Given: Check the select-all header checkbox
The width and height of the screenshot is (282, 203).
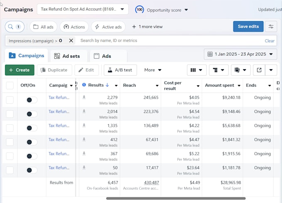Looking at the screenshot, I should tap(10, 85).
